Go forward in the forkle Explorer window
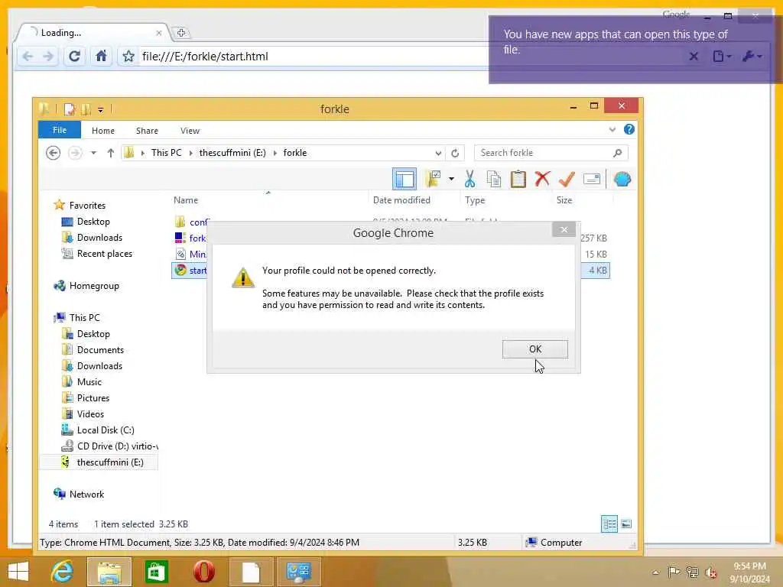Image resolution: width=783 pixels, height=587 pixels. [x=75, y=153]
